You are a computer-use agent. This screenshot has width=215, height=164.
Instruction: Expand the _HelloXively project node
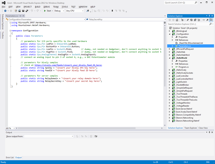pyautogui.click(x=169, y=70)
